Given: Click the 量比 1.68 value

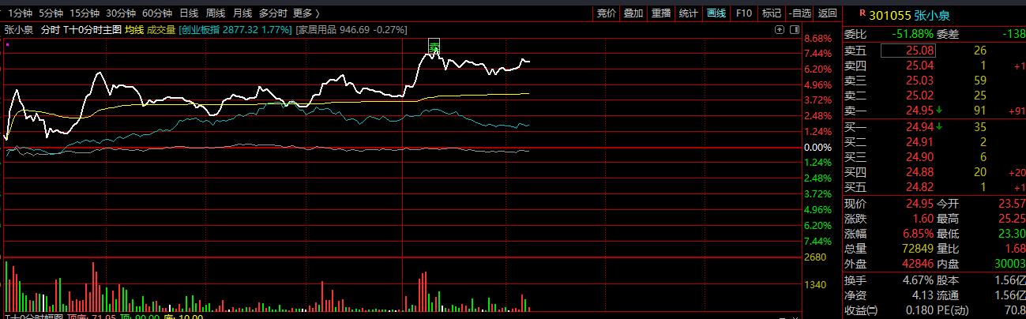Looking at the screenshot, I should (x=1014, y=249).
